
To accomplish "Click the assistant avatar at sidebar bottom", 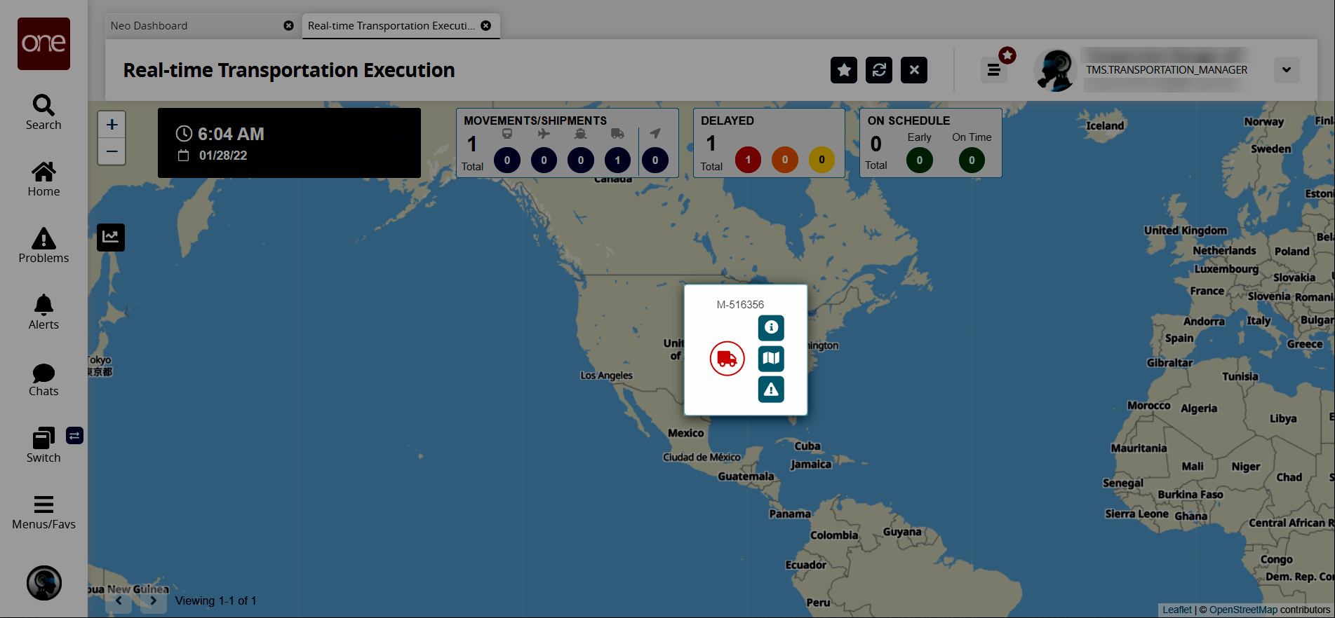I will coord(44,583).
